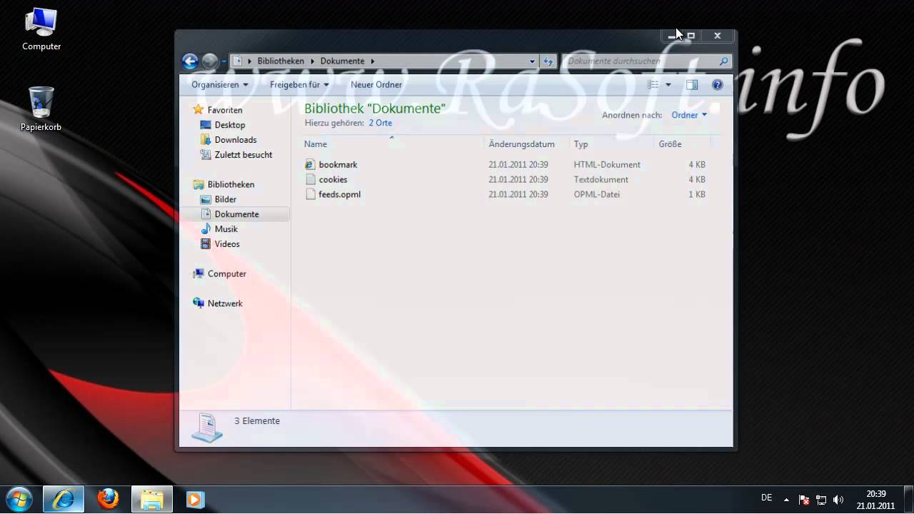Click the Action Center flag tray icon

[804, 500]
